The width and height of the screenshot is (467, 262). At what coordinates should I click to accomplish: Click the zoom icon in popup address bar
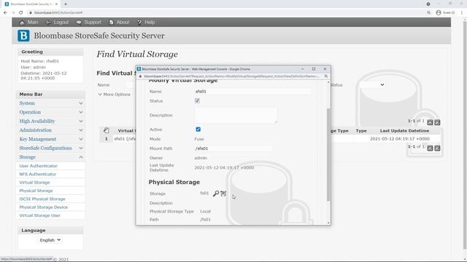coord(326,76)
